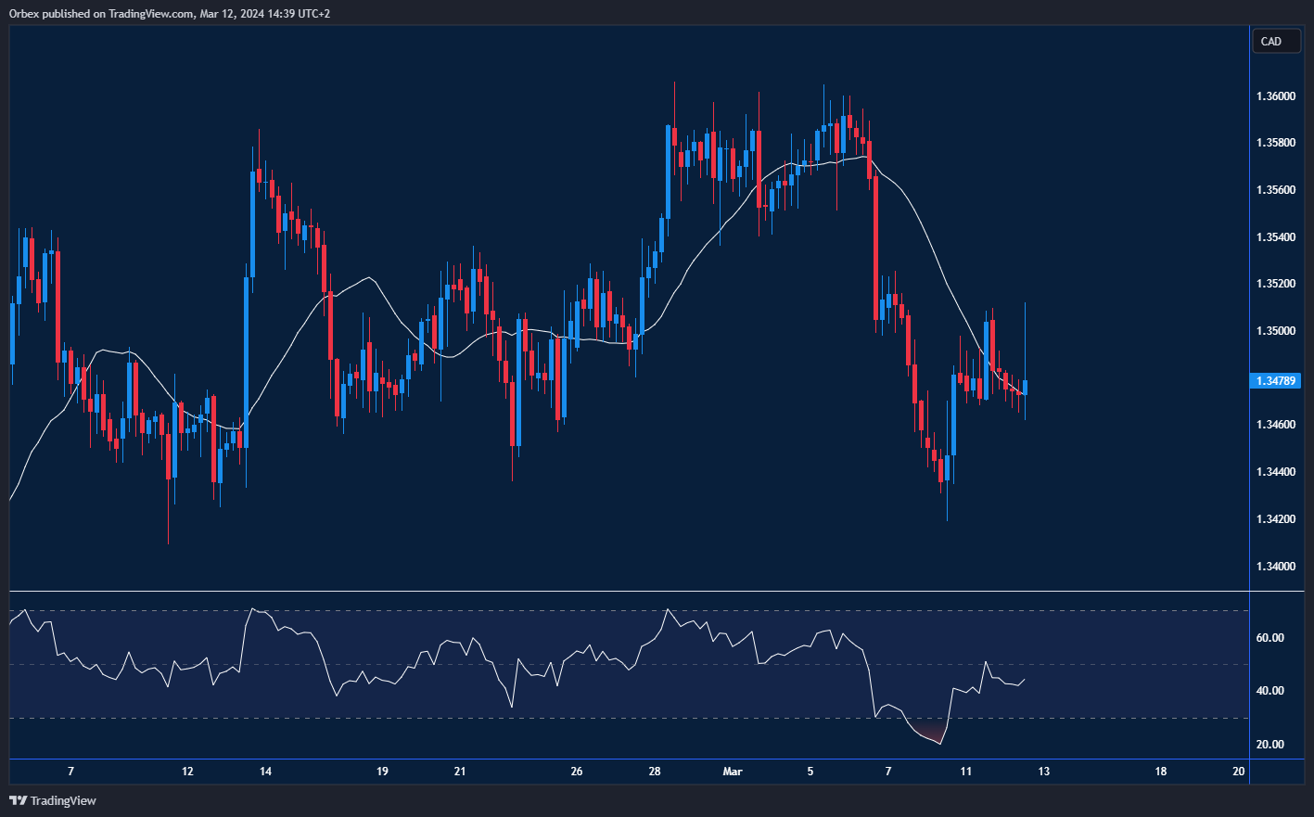The image size is (1314, 817).
Task: Open the CAD currency selector
Action: click(1275, 42)
